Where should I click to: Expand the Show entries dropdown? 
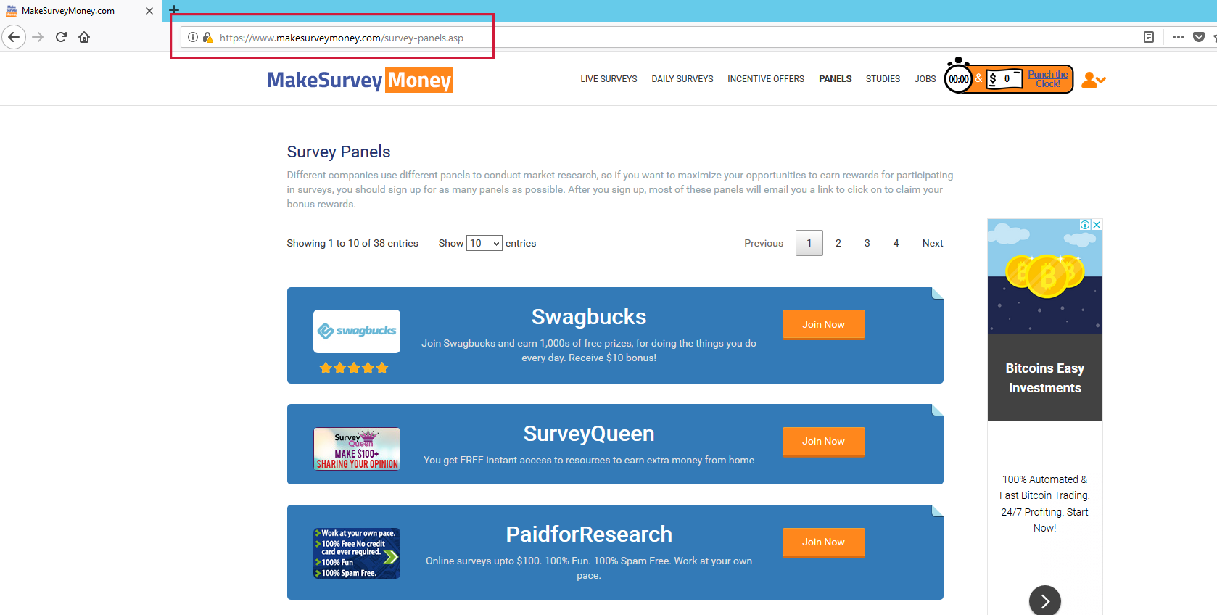click(484, 243)
